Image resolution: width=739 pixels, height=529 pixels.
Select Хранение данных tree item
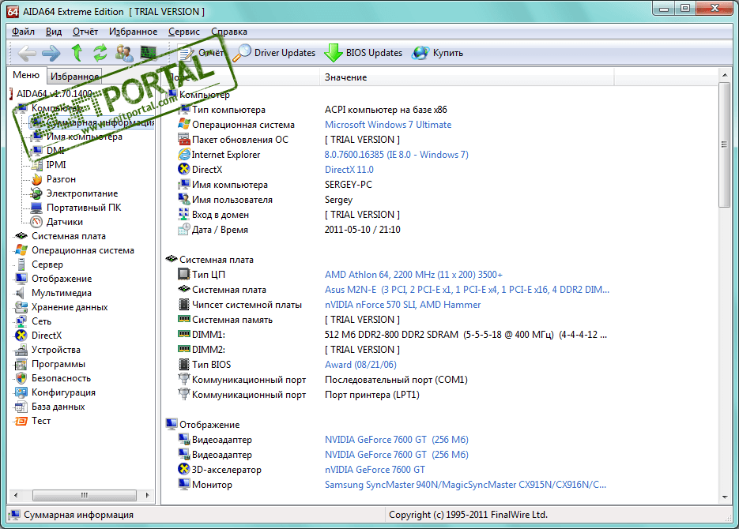point(70,307)
